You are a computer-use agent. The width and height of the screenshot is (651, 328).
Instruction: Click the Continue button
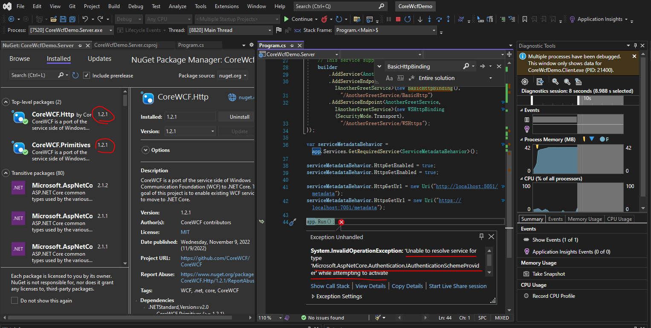pyautogui.click(x=298, y=19)
